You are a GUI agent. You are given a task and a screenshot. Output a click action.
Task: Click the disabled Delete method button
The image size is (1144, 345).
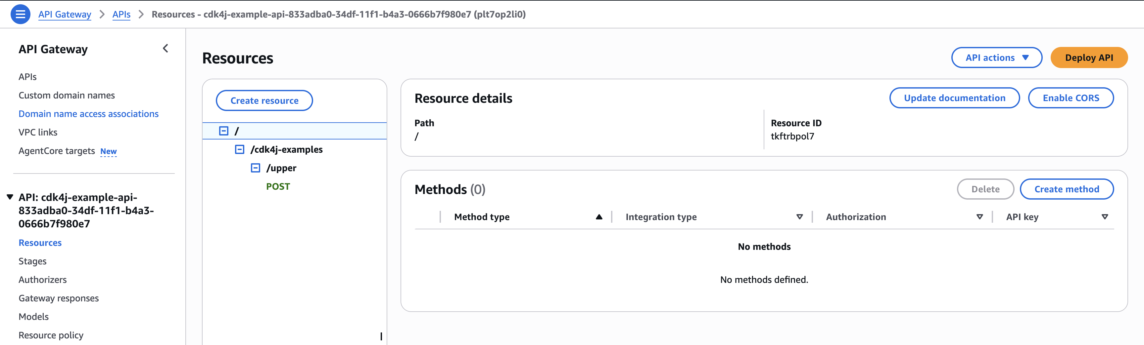click(985, 189)
